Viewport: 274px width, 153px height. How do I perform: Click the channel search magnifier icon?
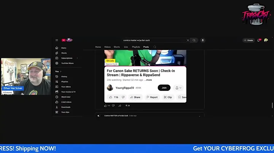coord(155,47)
